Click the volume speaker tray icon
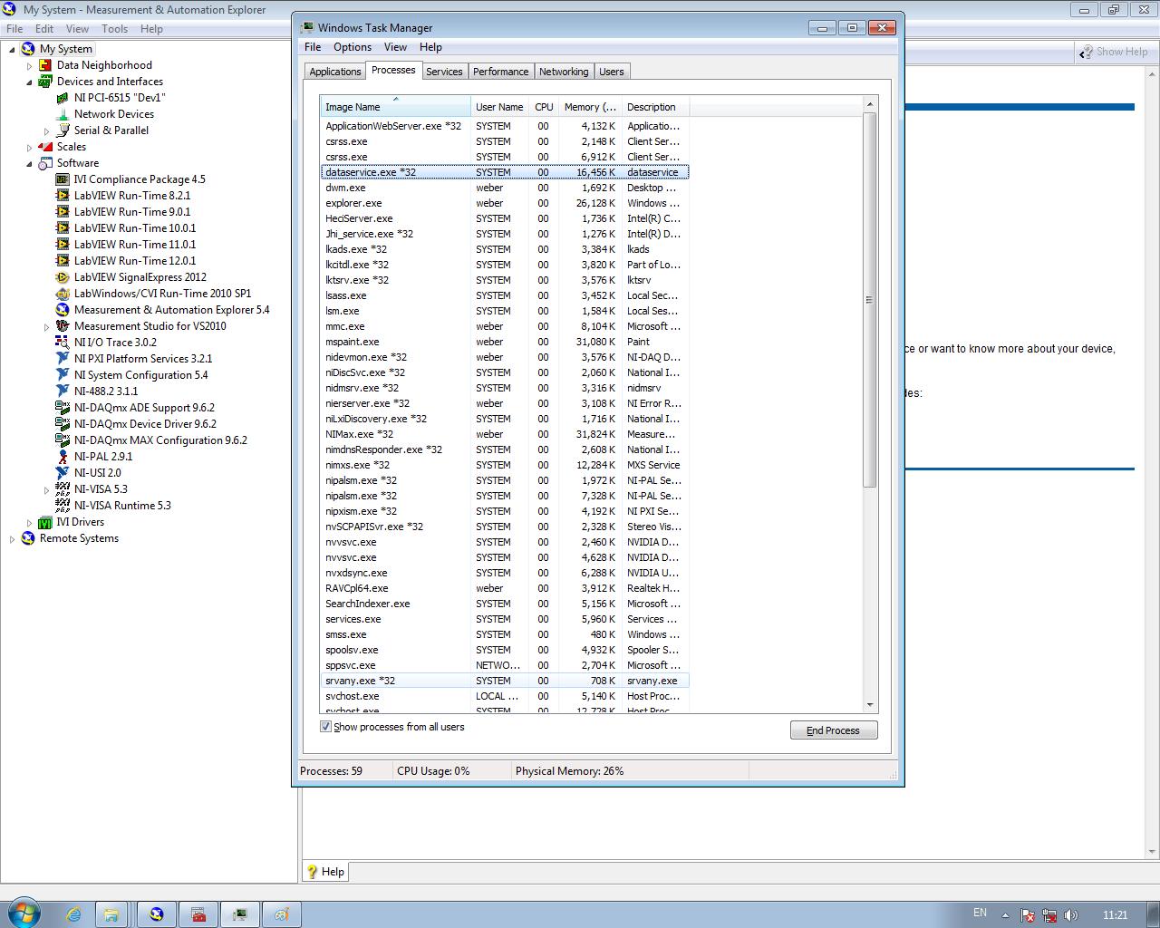The height and width of the screenshot is (928, 1160). pyautogui.click(x=1071, y=915)
